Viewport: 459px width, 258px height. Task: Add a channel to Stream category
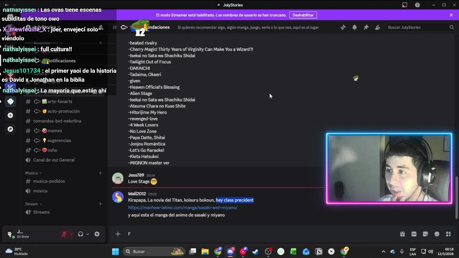coord(100,204)
